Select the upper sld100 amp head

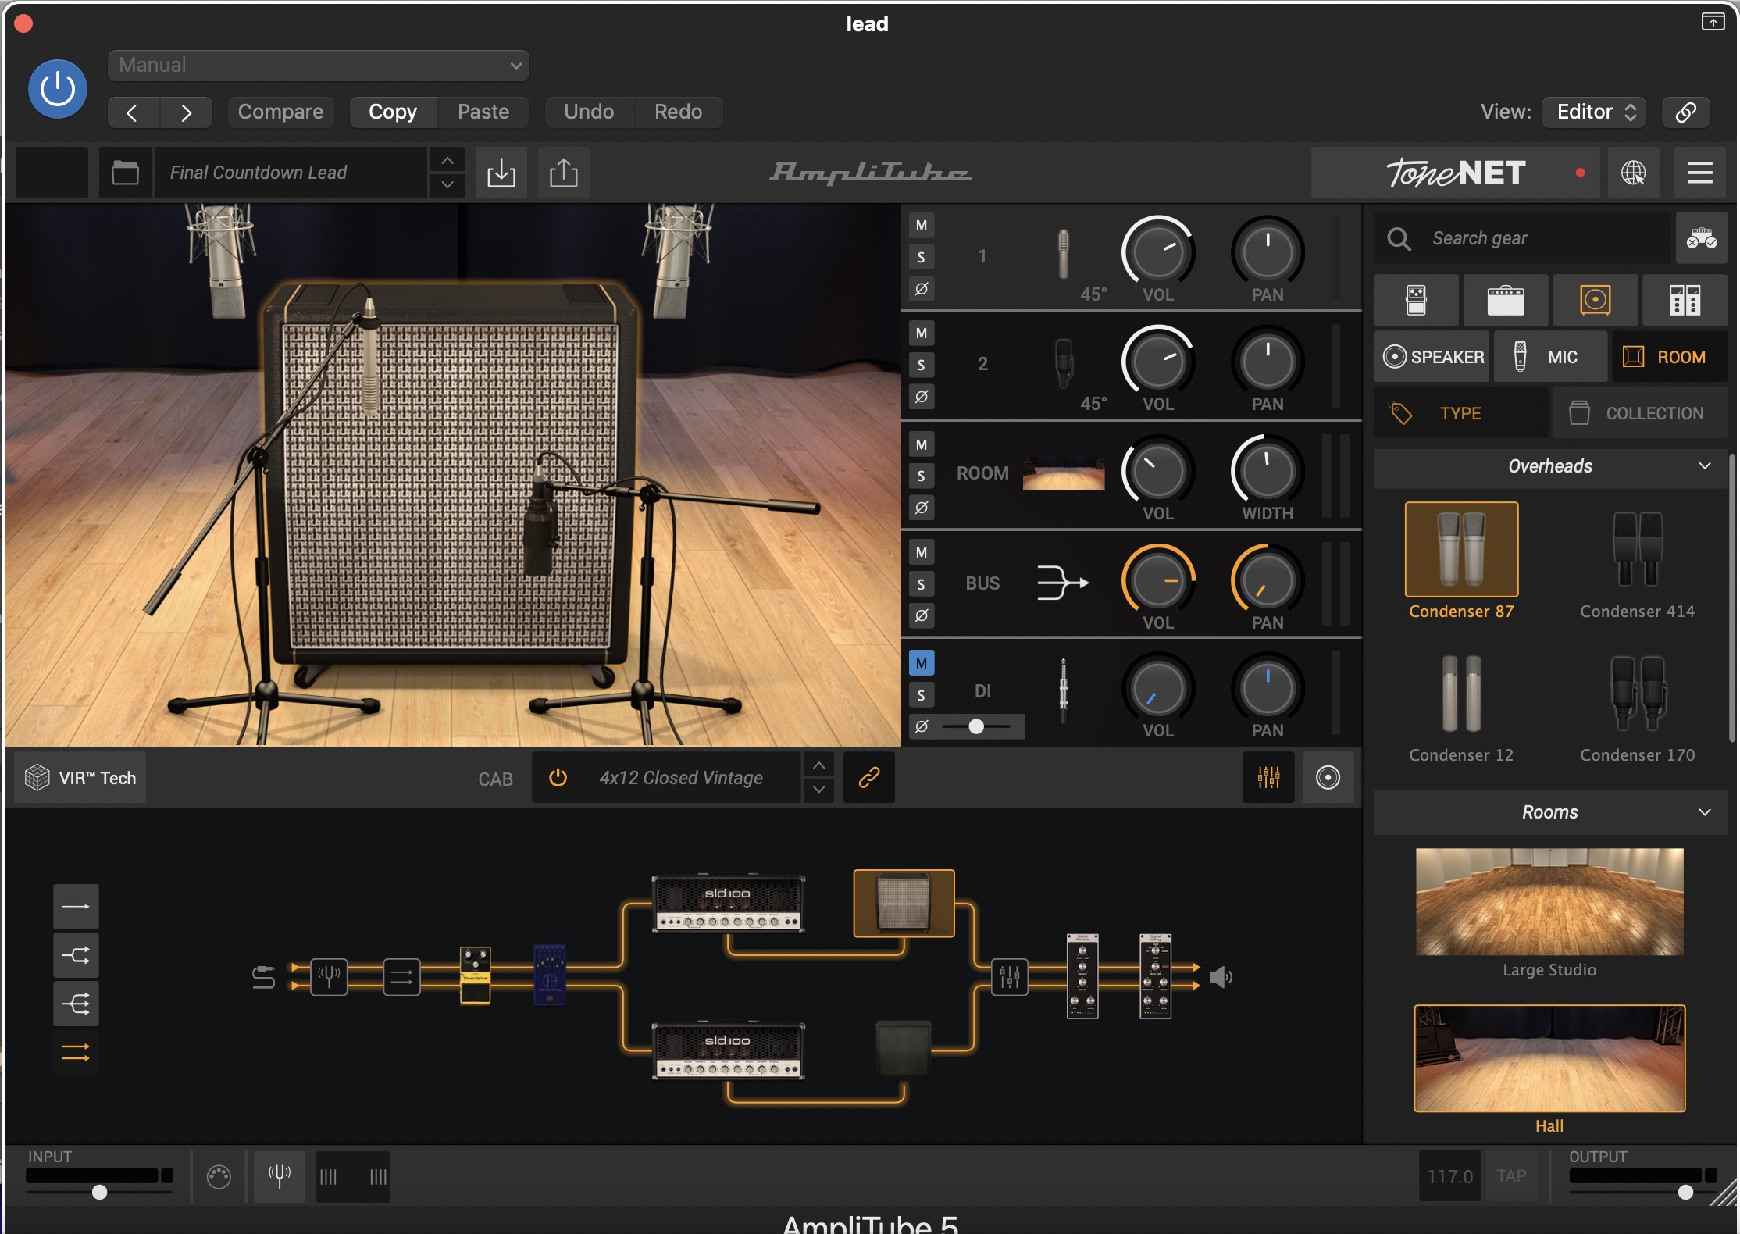point(728,904)
